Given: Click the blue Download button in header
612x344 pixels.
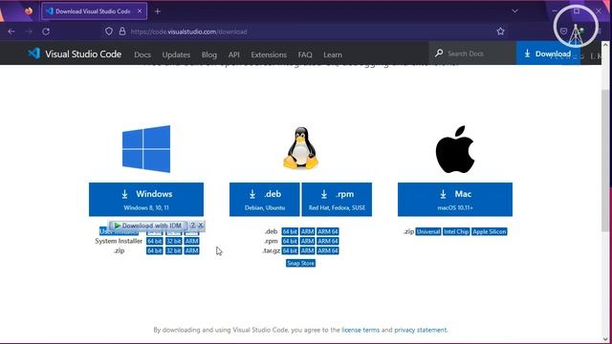Looking at the screenshot, I should [548, 54].
